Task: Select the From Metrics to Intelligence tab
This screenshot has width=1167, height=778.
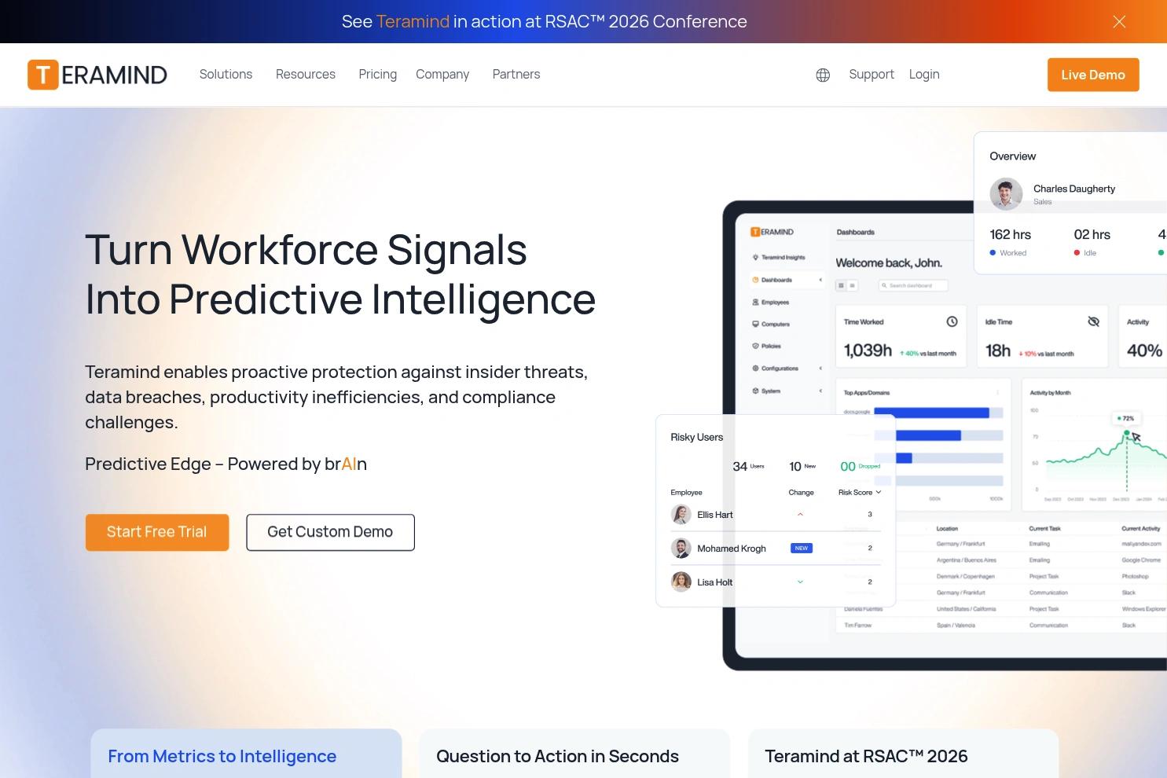Action: tap(246, 754)
